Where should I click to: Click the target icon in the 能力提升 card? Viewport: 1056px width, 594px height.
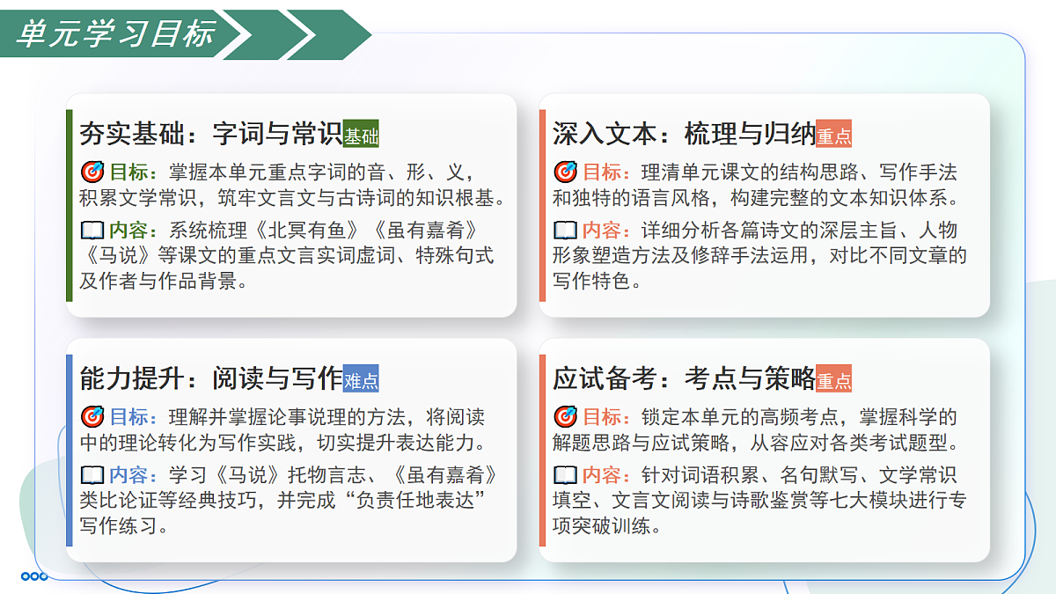tap(92, 416)
